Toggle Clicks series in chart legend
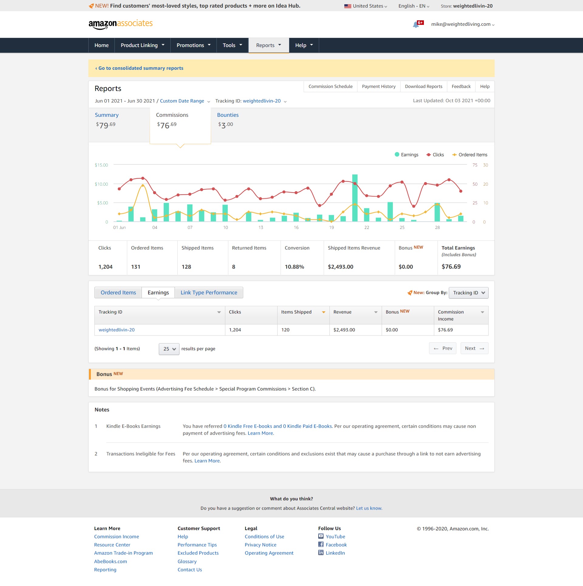Viewport: 583px width, 586px height. [x=435, y=155]
